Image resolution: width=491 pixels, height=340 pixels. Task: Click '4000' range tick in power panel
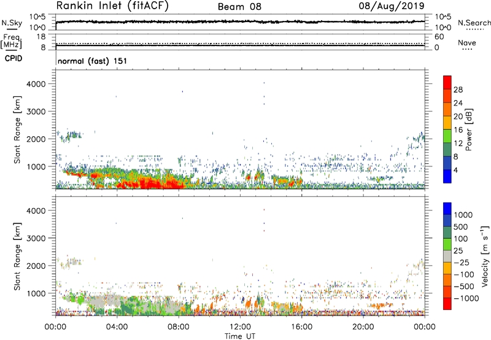tap(36, 84)
